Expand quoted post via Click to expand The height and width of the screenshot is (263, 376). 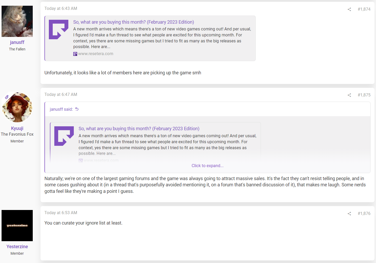[x=207, y=166]
